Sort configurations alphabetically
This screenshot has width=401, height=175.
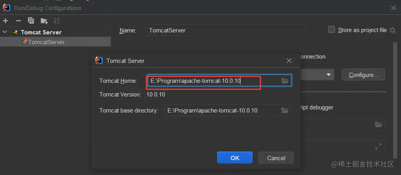(x=56, y=21)
